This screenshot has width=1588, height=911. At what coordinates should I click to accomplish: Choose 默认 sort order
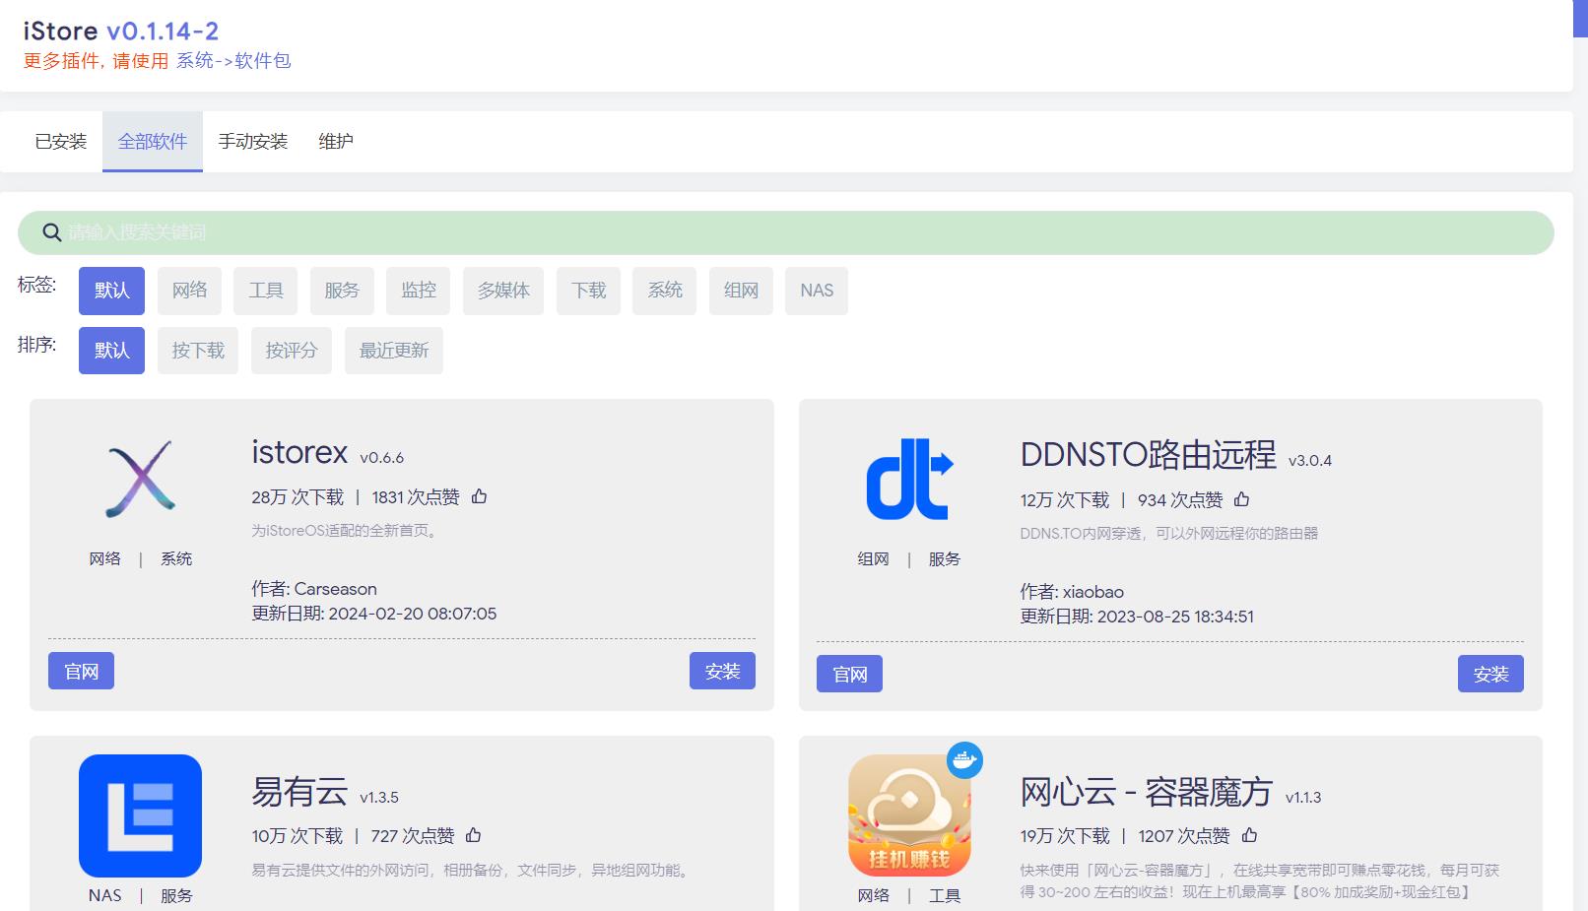click(111, 351)
